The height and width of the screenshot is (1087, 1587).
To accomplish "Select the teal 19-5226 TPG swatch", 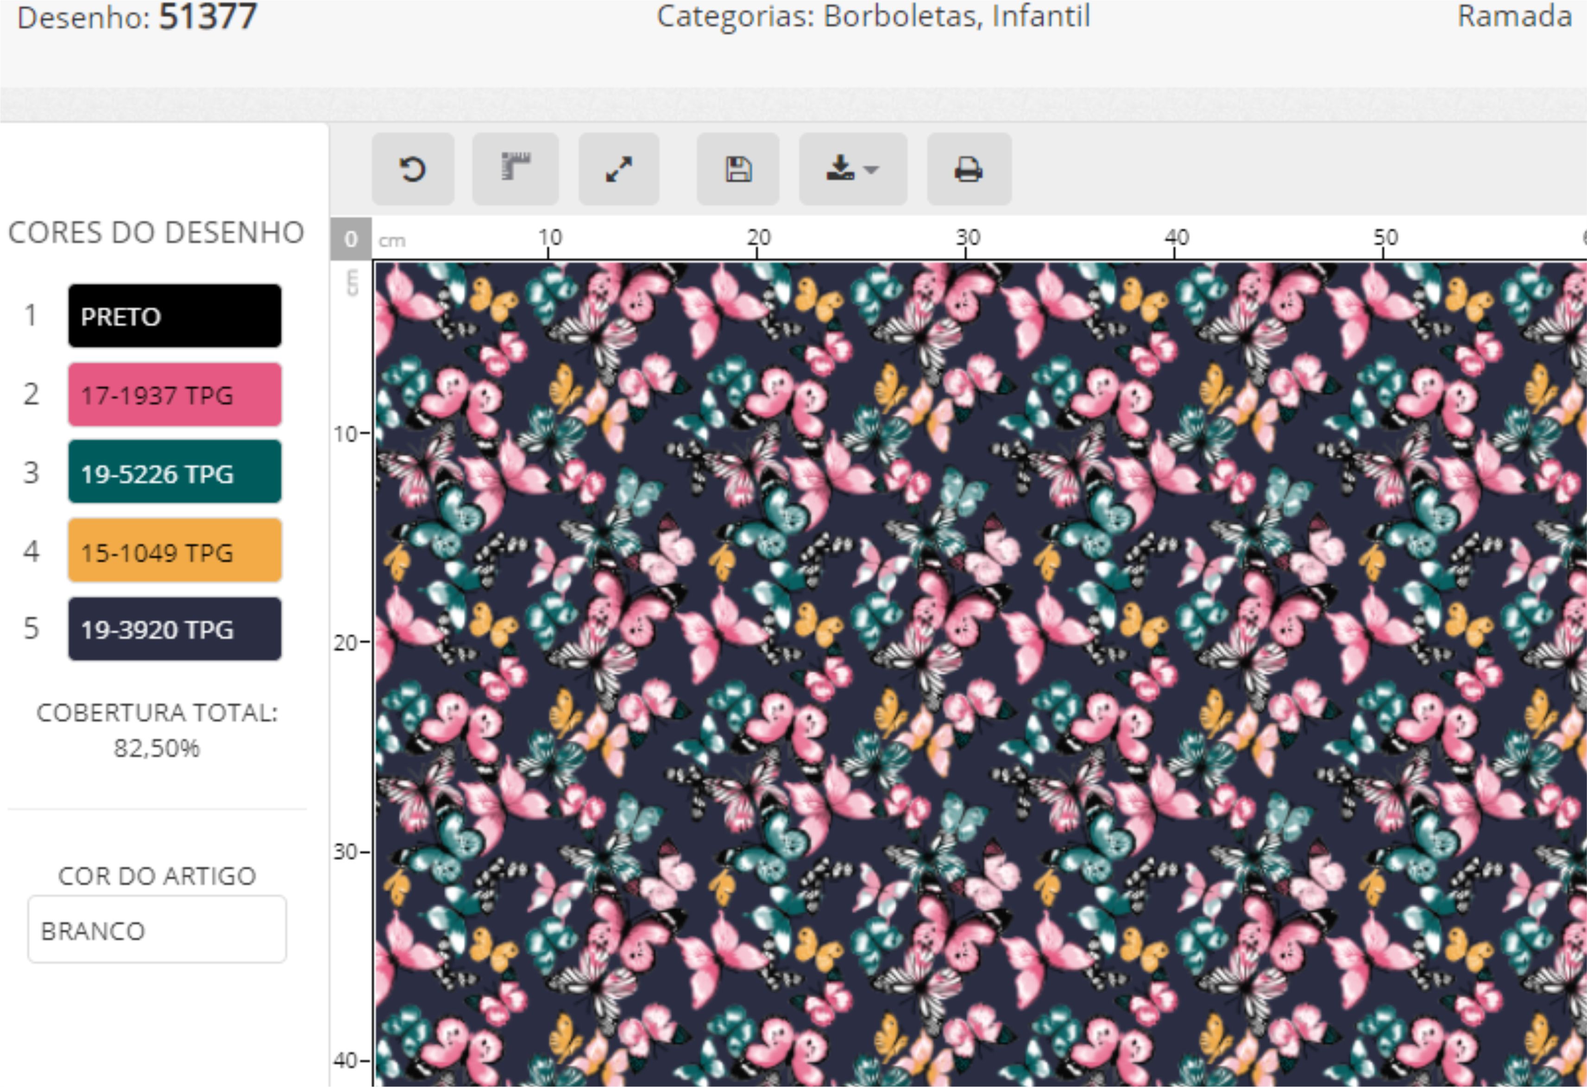I will pos(175,472).
